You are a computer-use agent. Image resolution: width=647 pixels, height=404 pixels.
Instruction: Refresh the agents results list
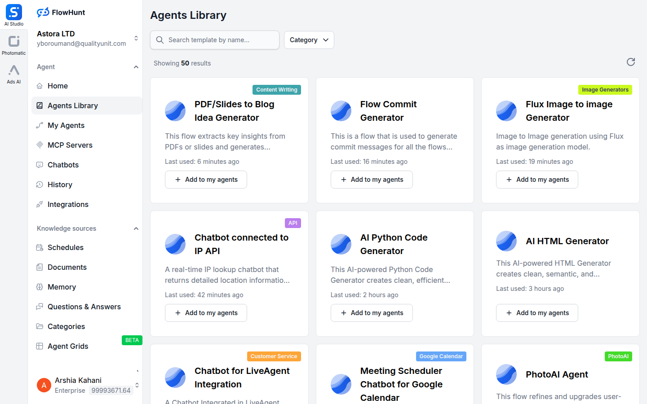[x=631, y=62]
